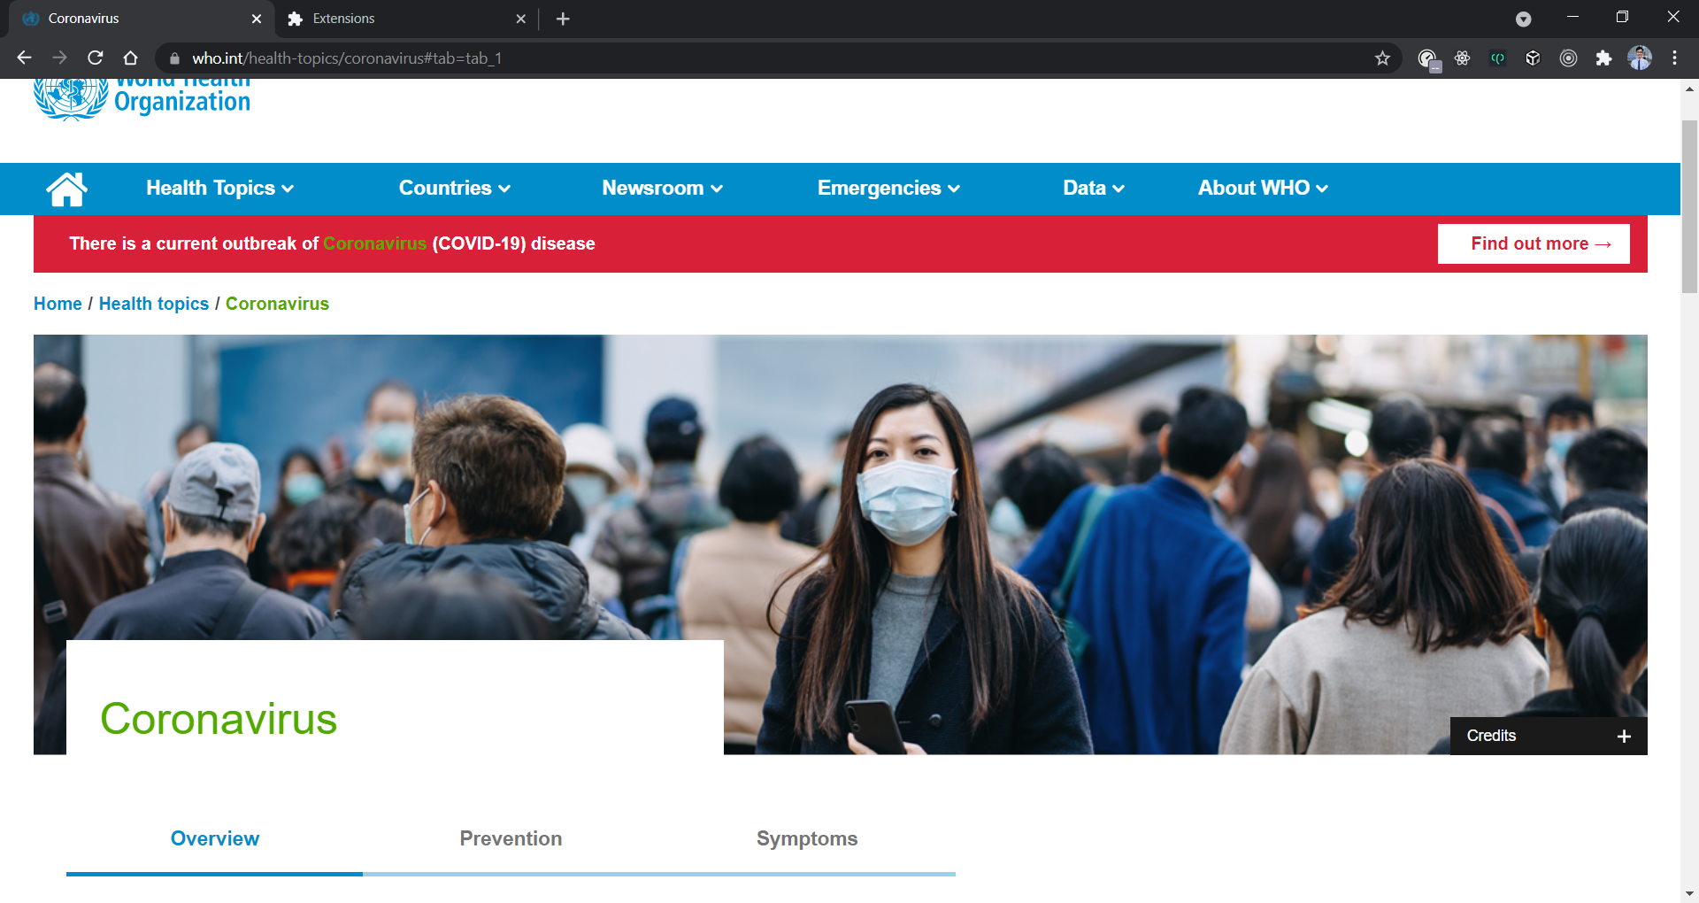Click the address bar URL field

[x=779, y=58]
